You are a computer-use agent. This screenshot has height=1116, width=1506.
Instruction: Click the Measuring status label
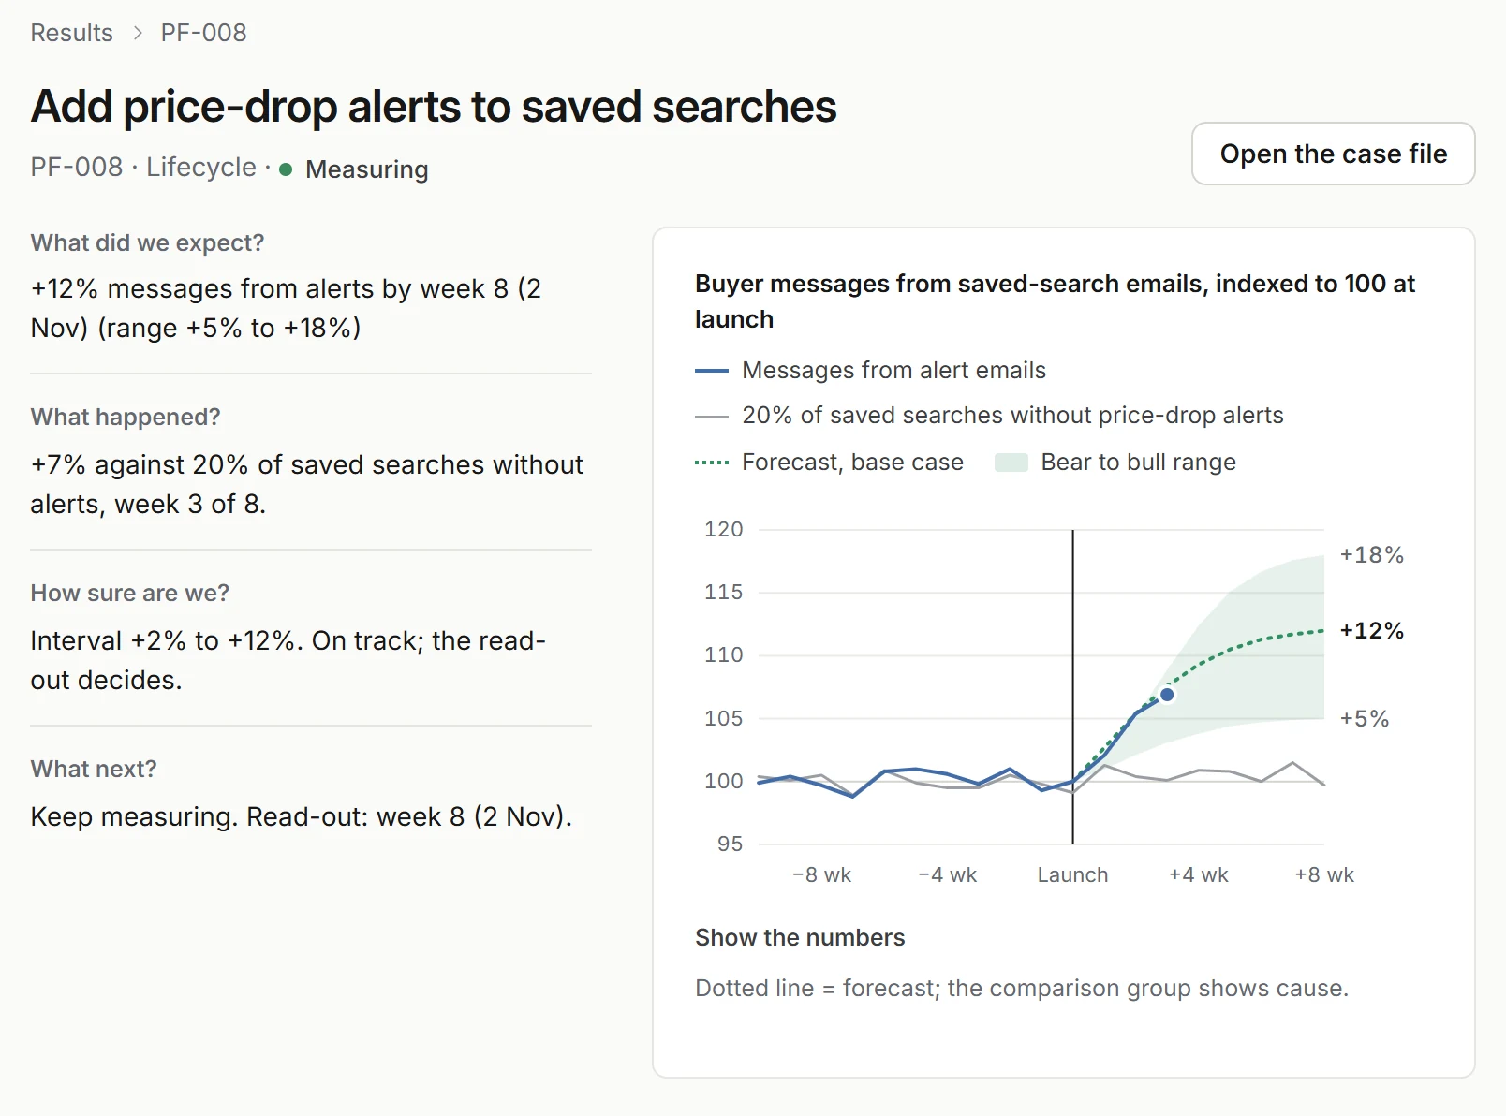(x=366, y=169)
